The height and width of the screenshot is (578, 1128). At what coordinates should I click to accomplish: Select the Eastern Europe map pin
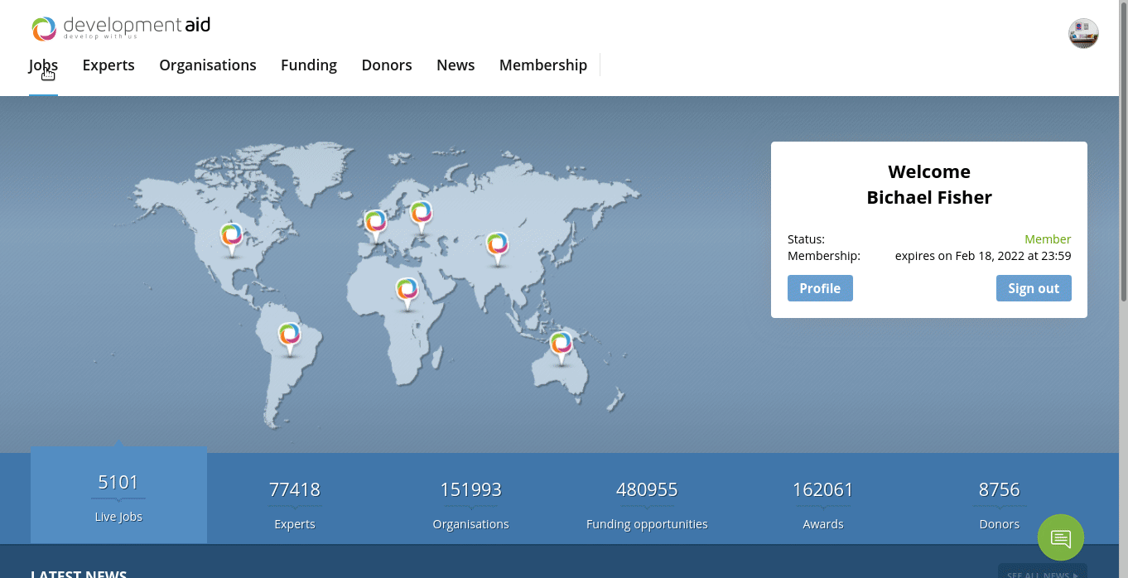(422, 214)
